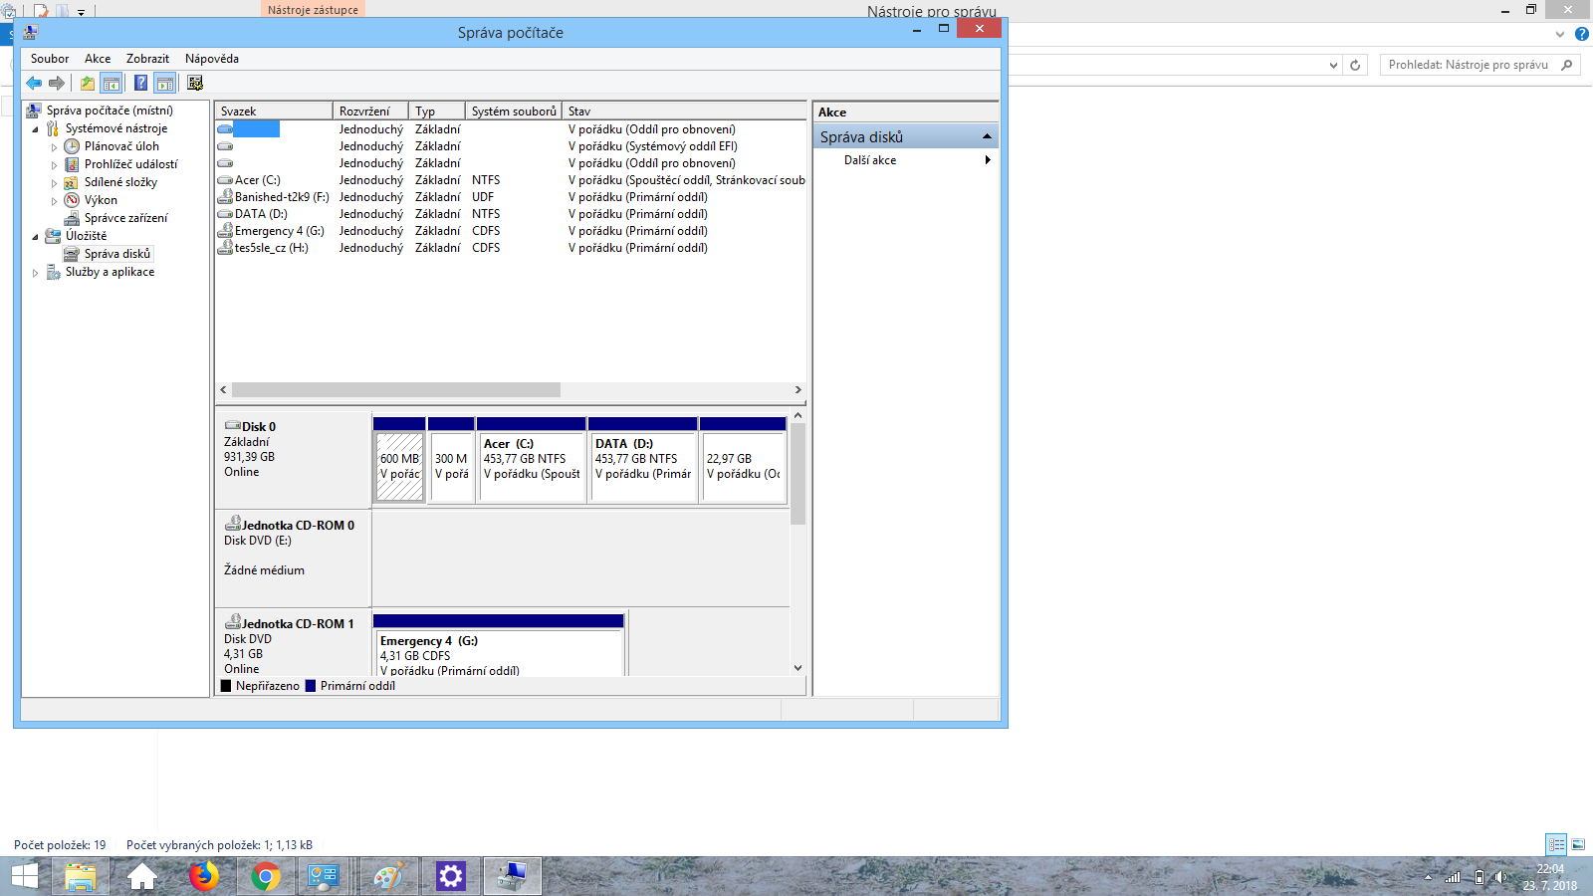Open Firefox from the taskbar
Viewport: 1593px width, 896px height.
click(204, 876)
